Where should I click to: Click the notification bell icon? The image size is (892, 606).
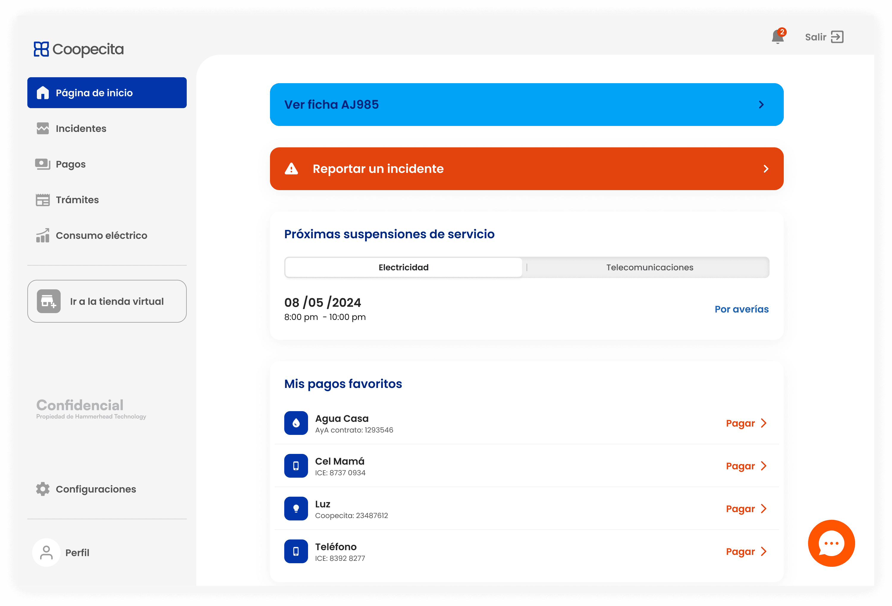tap(778, 37)
